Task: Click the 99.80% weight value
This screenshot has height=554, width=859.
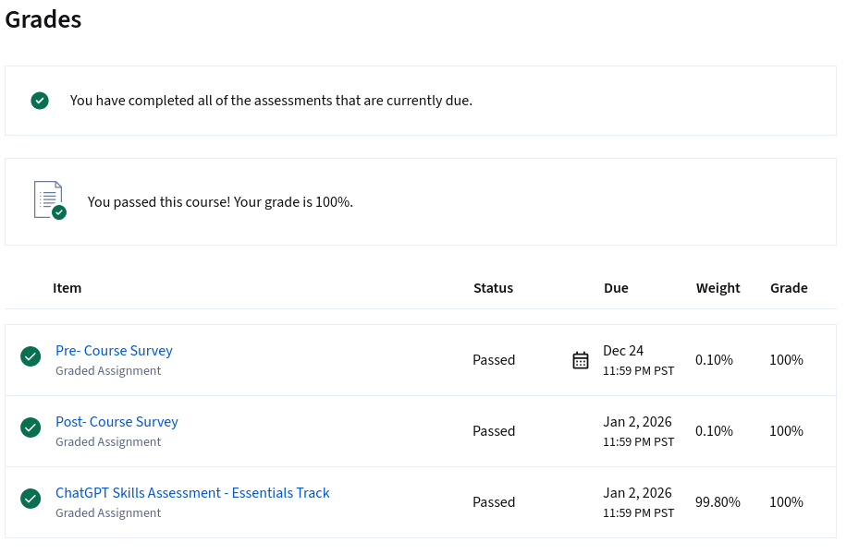Action: tap(718, 502)
